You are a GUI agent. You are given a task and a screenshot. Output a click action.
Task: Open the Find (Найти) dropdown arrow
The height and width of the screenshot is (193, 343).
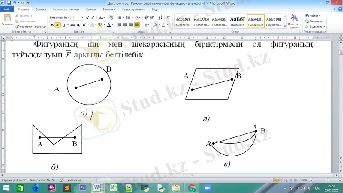(319, 16)
